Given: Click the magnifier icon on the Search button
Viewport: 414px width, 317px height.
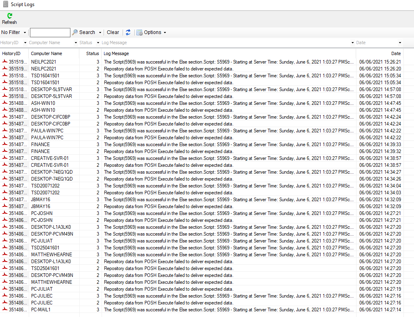Looking at the screenshot, I should click(74, 32).
